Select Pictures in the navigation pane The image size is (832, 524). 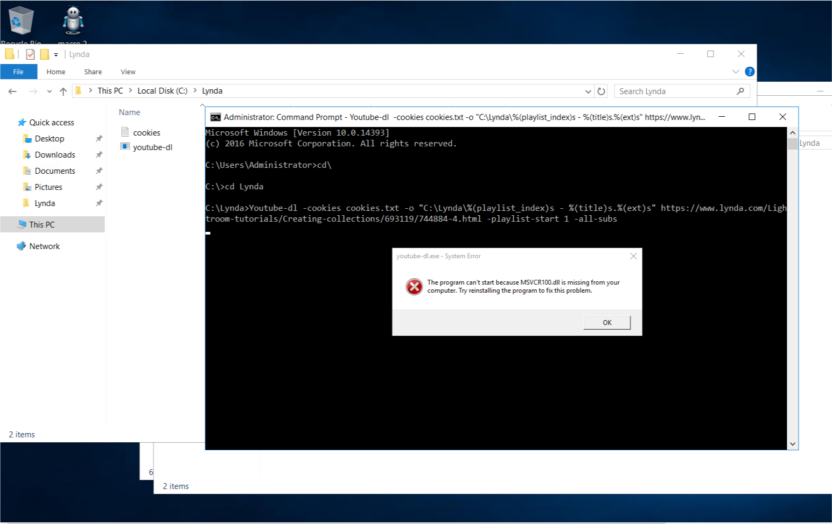pyautogui.click(x=48, y=187)
